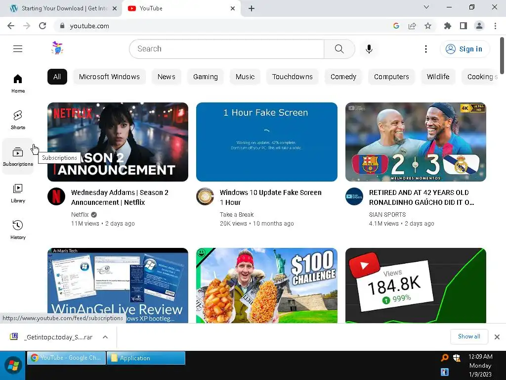Viewport: 506px width, 380px height.
Task: Switch to Starting Your Download tab
Action: 61,8
